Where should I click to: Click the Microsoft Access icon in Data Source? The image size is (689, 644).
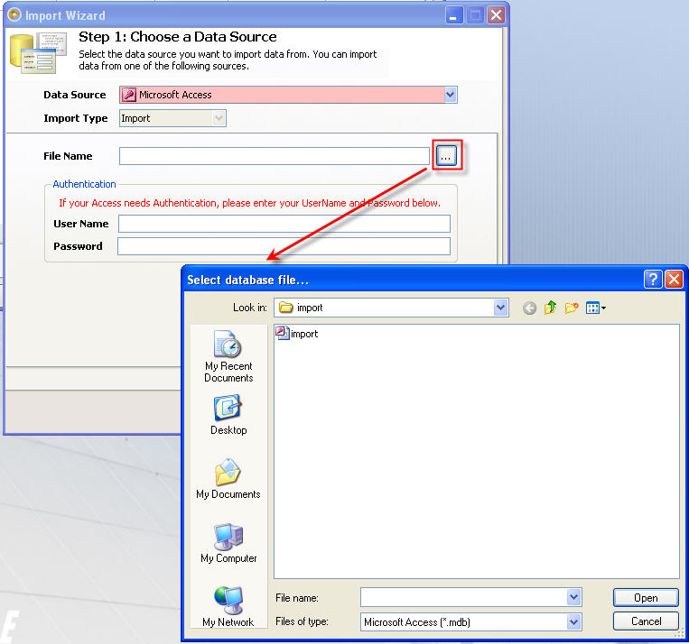tap(129, 95)
